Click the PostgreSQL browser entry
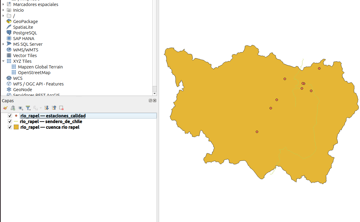Image resolution: width=360 pixels, height=222 pixels. (25, 33)
